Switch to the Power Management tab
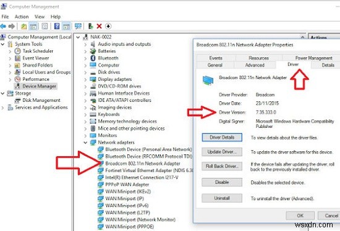The image size is (340, 231). point(313,58)
